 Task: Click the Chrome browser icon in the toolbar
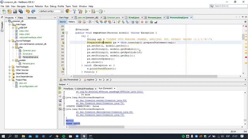click(x=67, y=11)
